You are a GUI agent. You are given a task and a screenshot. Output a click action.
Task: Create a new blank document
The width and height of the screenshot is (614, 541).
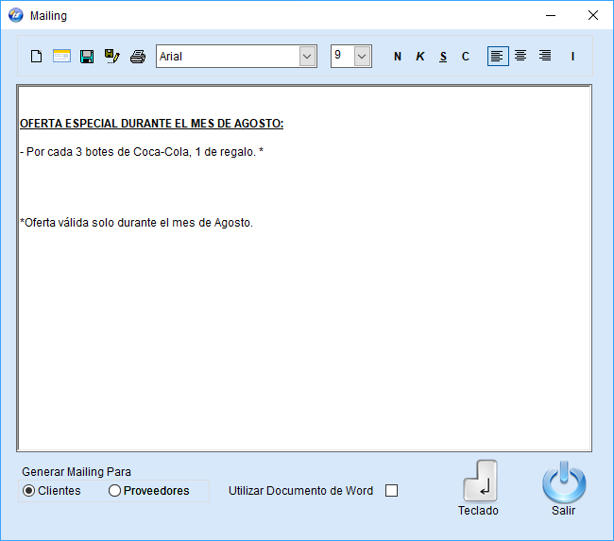point(37,57)
